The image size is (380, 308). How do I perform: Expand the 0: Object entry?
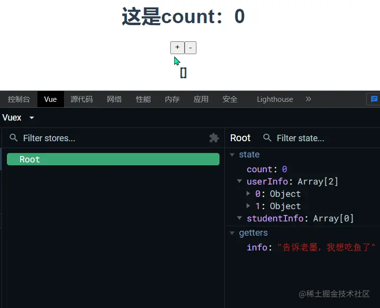[248, 193]
